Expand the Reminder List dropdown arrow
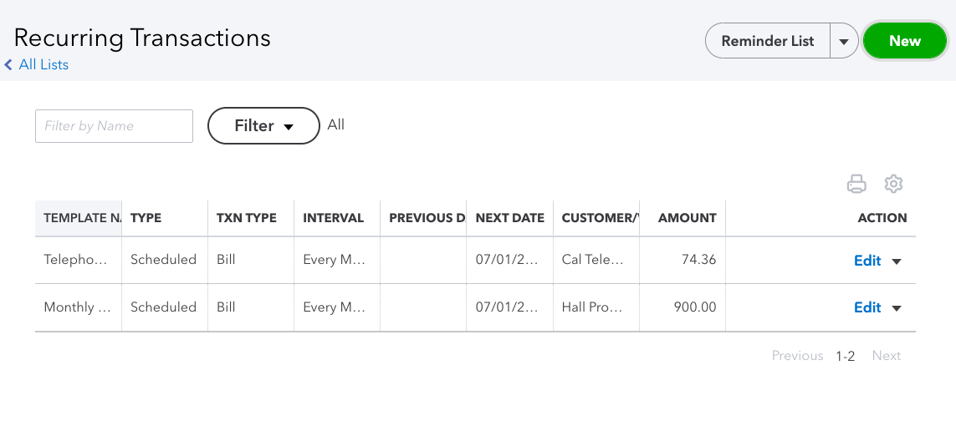The height and width of the screenshot is (421, 956). (x=844, y=41)
